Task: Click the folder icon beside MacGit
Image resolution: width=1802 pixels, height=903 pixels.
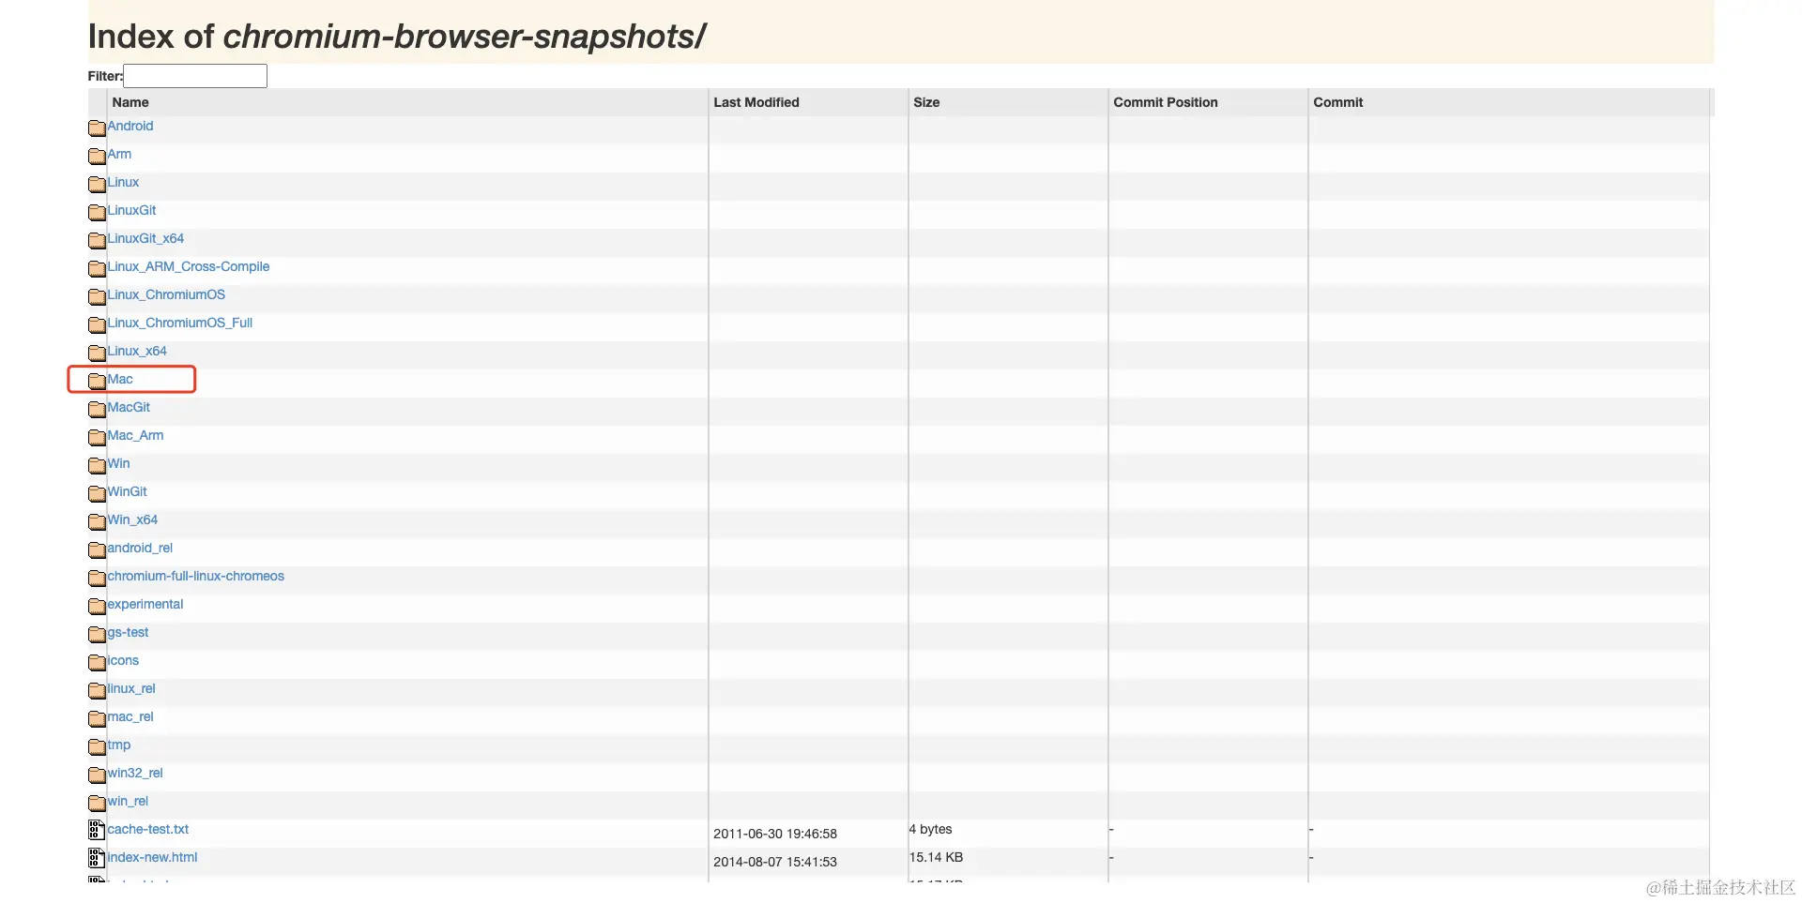Action: pos(97,409)
